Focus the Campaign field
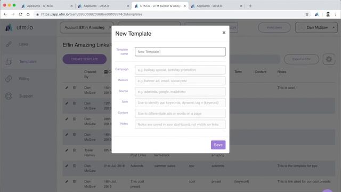The image size is (341, 192). 180,70
